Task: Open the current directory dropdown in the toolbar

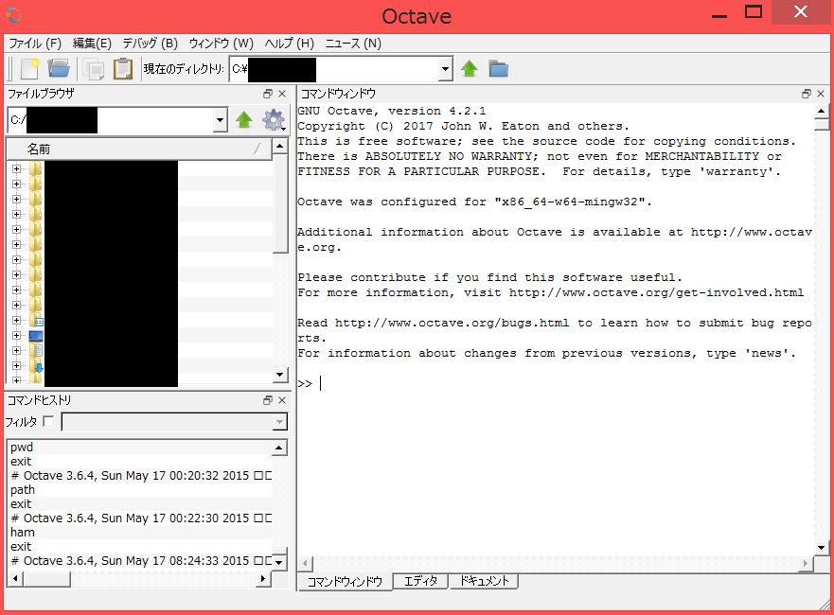Action: point(445,69)
